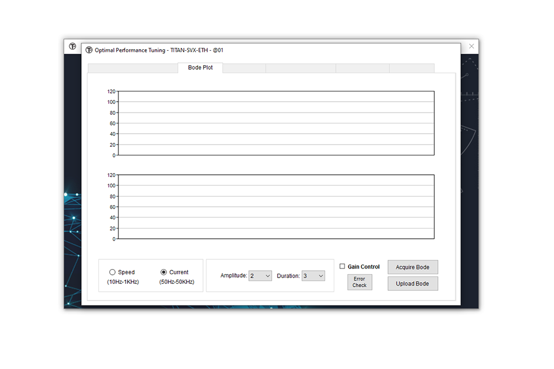This screenshot has height=369, width=554.
Task: Click the parent window's Titan app icon
Action: tap(73, 46)
